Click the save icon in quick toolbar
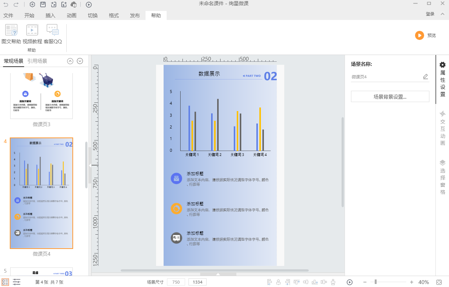 tap(43, 5)
